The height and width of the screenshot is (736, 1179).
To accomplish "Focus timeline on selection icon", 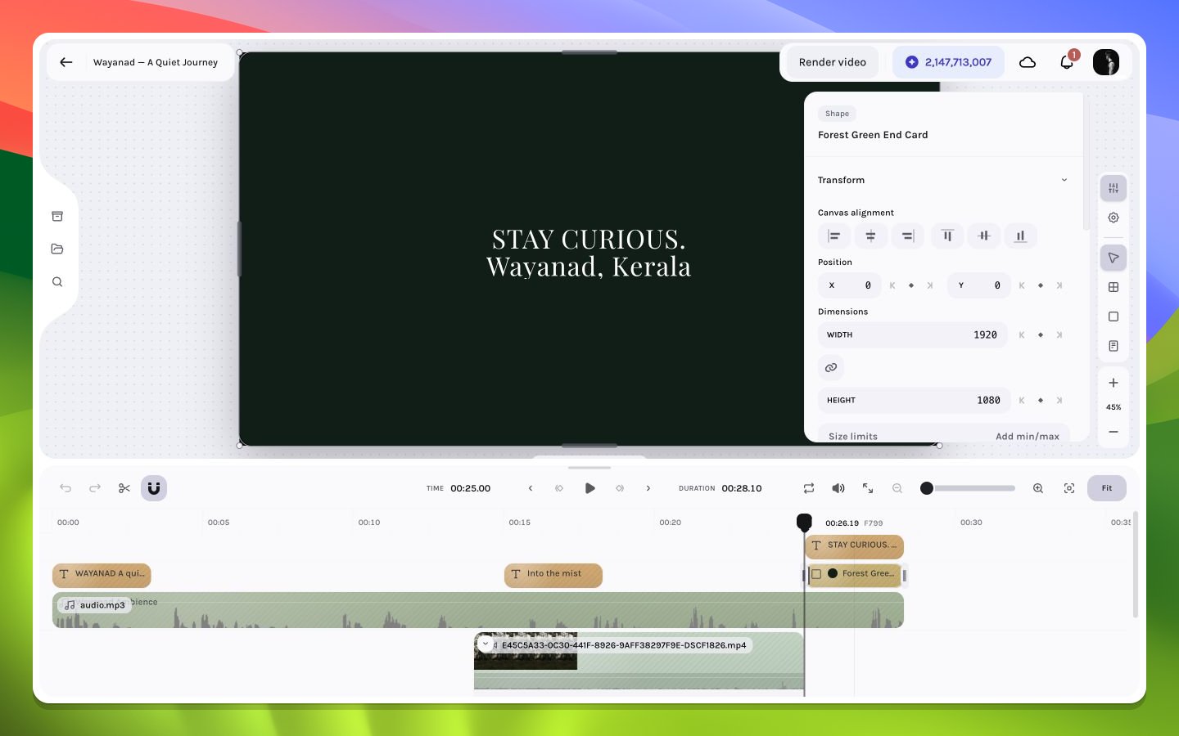I will click(x=1069, y=488).
